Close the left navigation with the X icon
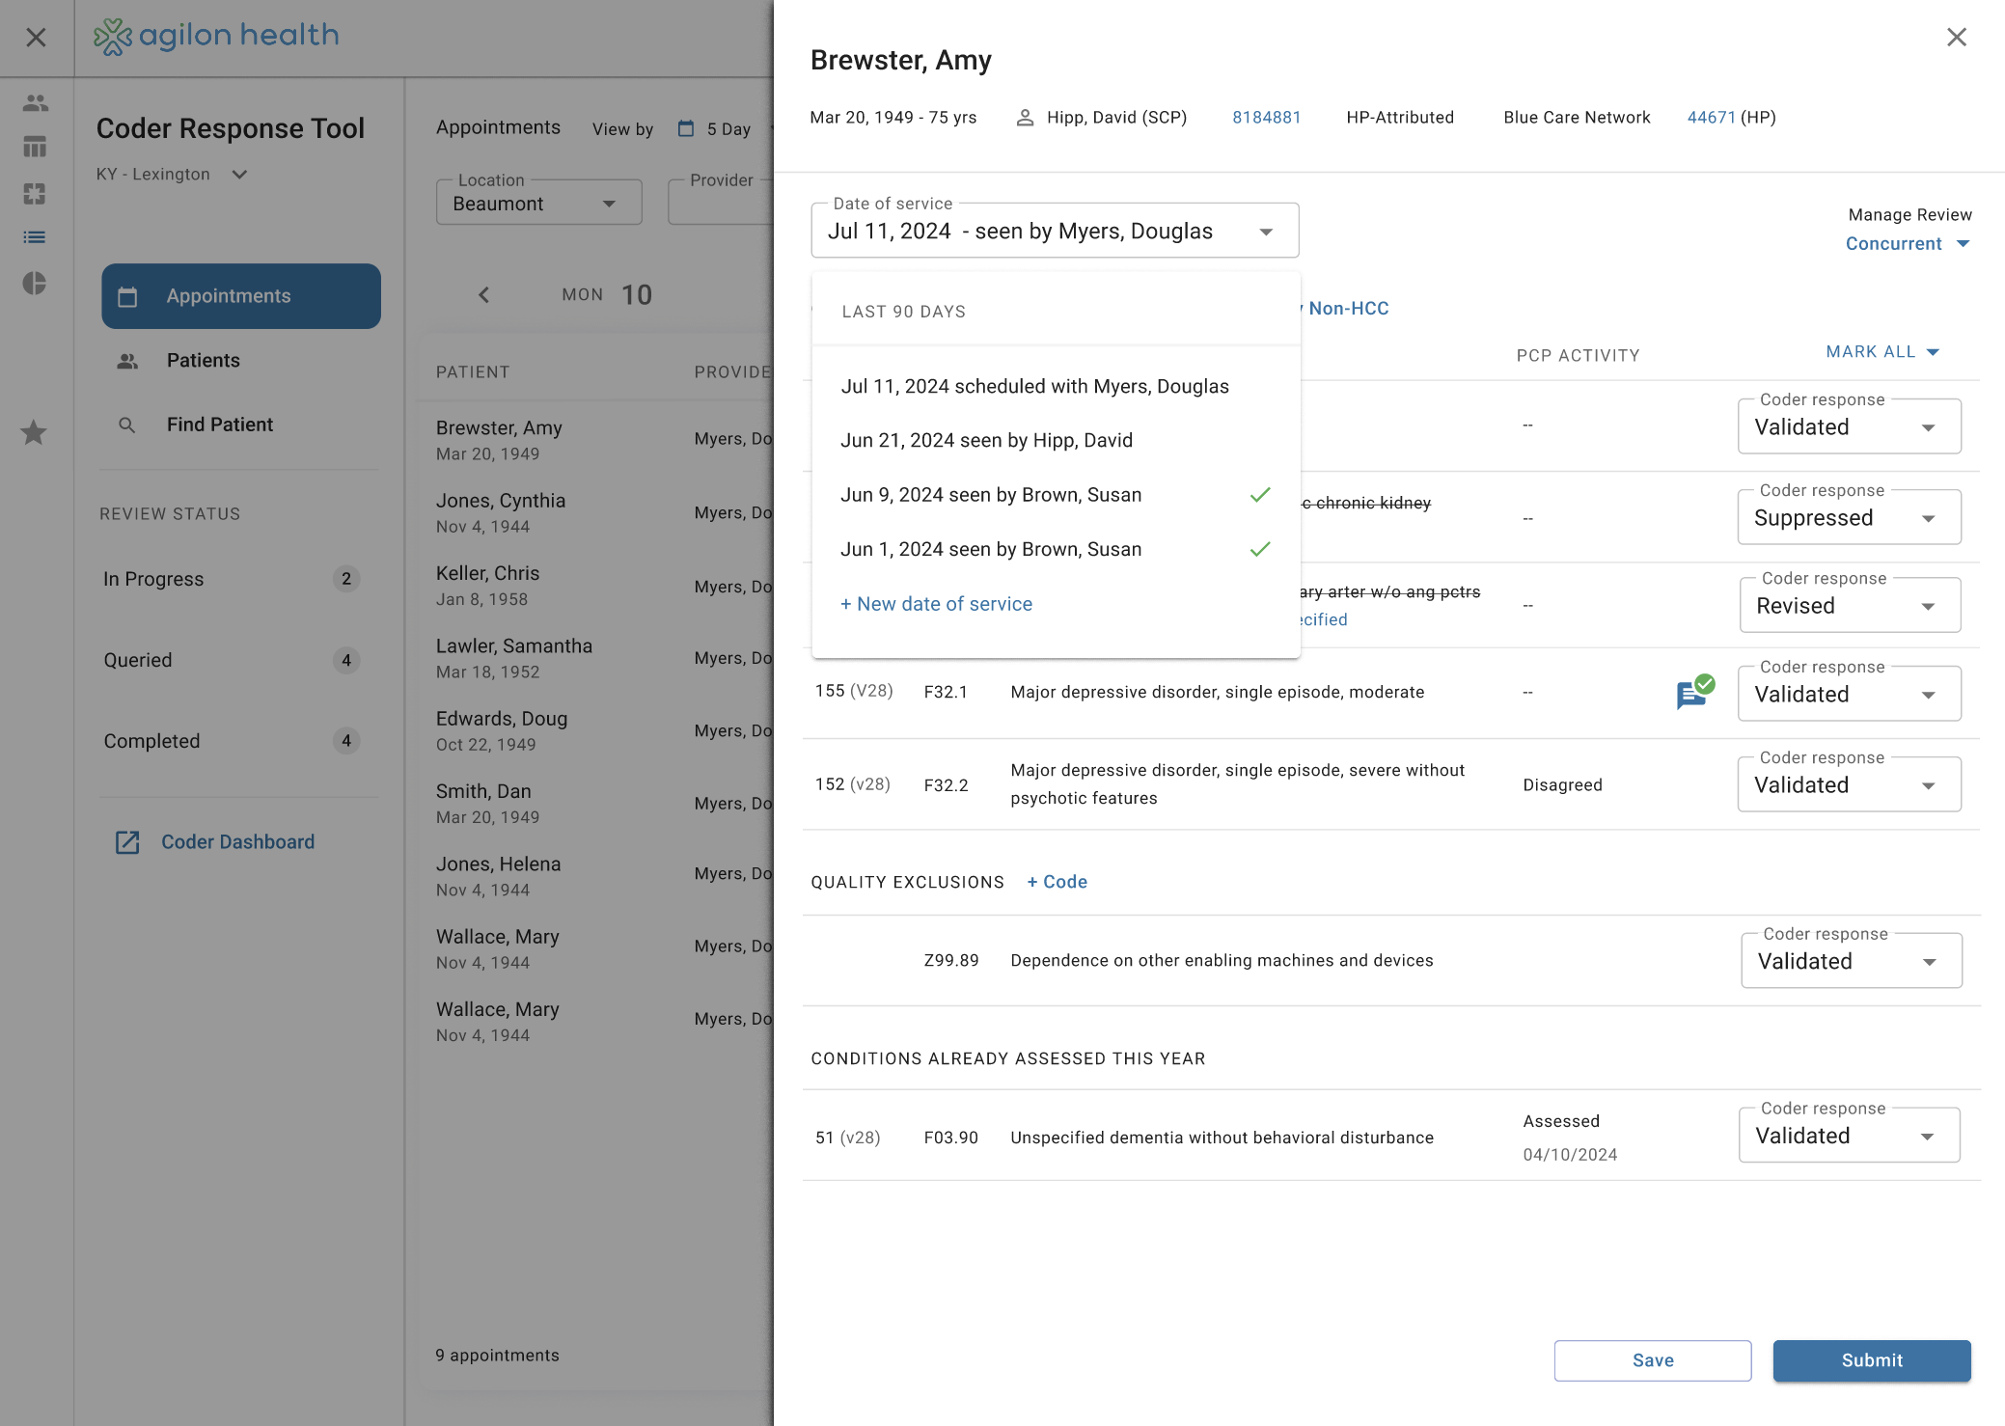Viewport: 2005px width, 1426px height. (x=36, y=38)
